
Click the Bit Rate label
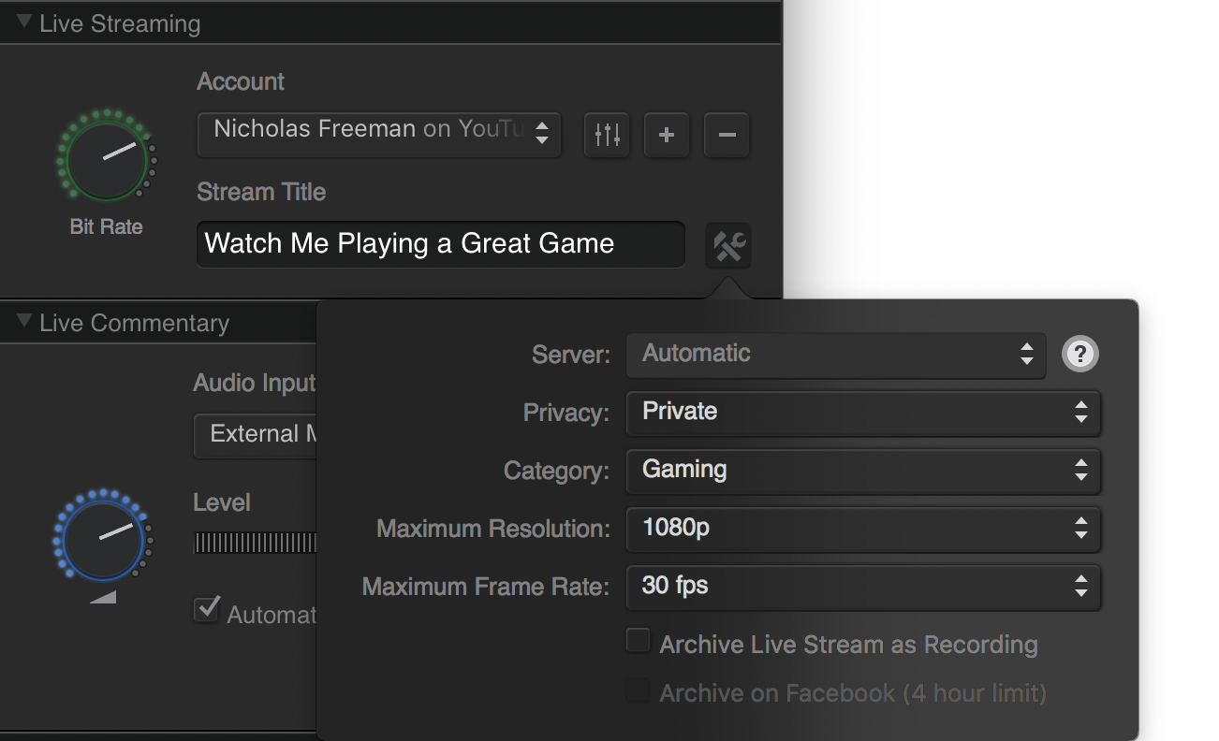[106, 226]
